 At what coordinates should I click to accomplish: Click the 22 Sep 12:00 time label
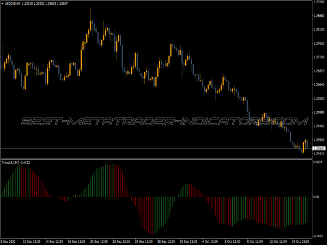(x=122, y=241)
